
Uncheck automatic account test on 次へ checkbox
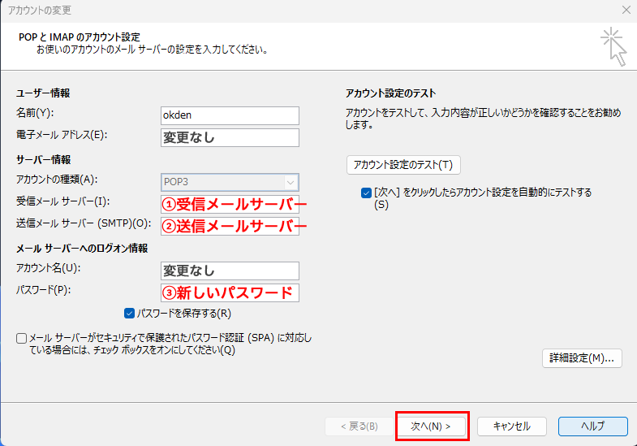(x=367, y=193)
